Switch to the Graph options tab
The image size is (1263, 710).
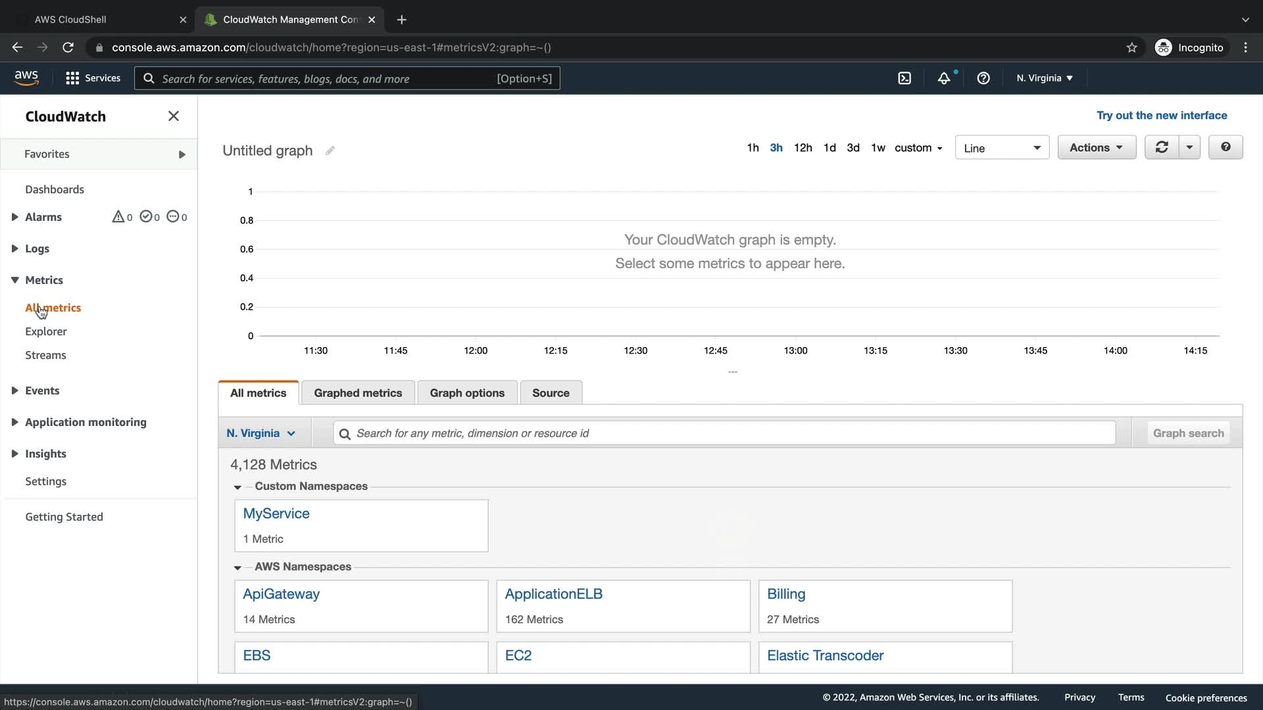pos(467,393)
